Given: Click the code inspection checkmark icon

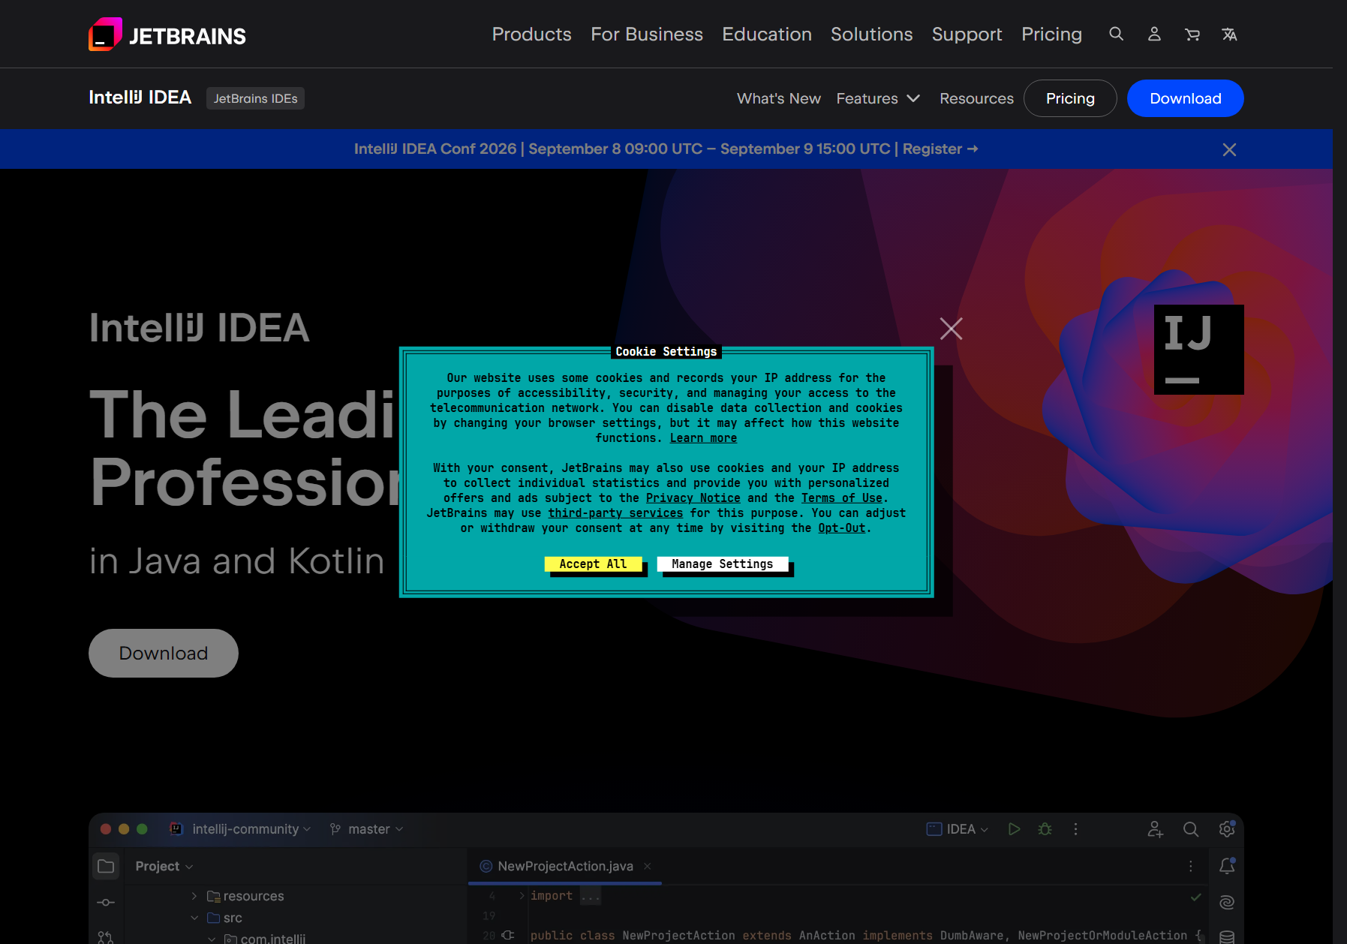Looking at the screenshot, I should coord(1195,897).
